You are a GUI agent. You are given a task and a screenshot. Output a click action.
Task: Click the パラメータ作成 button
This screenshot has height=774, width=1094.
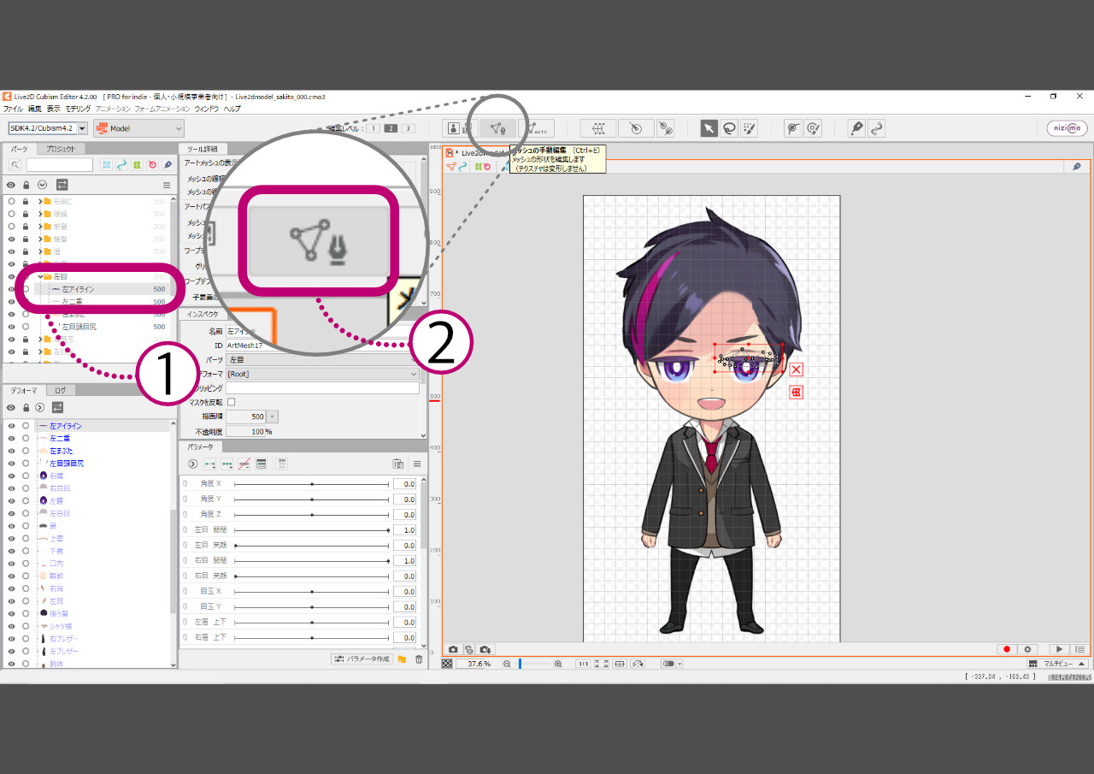[x=362, y=659]
